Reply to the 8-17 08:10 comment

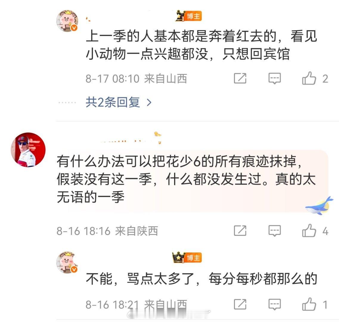click(275, 78)
